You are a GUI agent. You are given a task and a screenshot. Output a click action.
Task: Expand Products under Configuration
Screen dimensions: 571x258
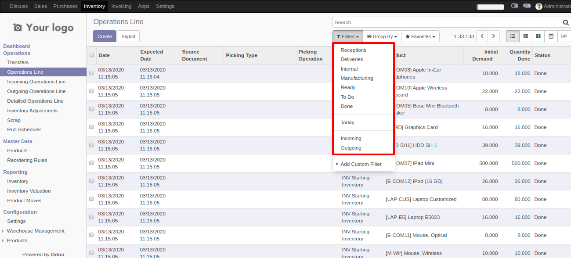[17, 240]
